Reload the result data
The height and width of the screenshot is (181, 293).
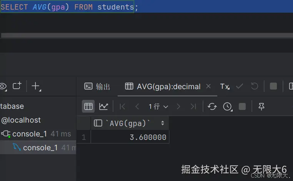point(212,107)
